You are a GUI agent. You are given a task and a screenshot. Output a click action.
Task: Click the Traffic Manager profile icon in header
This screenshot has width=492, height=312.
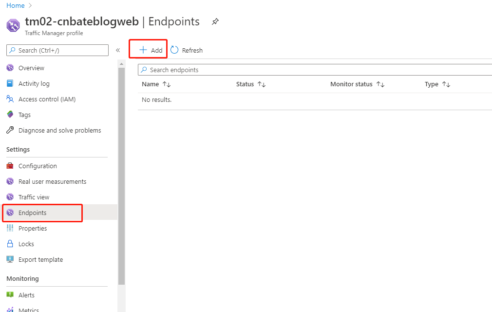13,25
